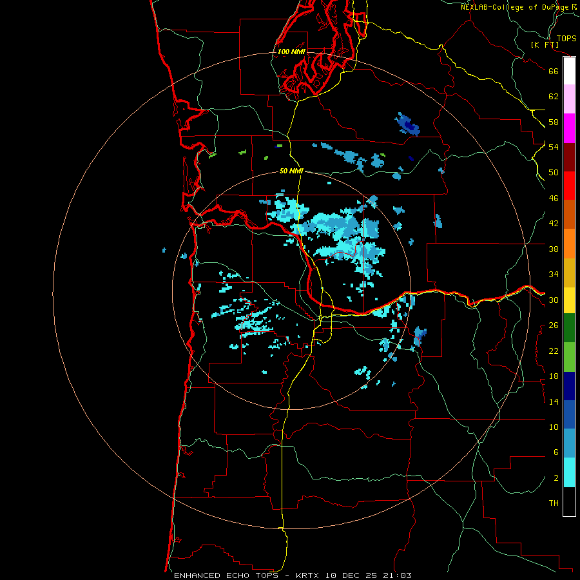Click the '22' legend value
580x580 pixels.
coord(554,351)
